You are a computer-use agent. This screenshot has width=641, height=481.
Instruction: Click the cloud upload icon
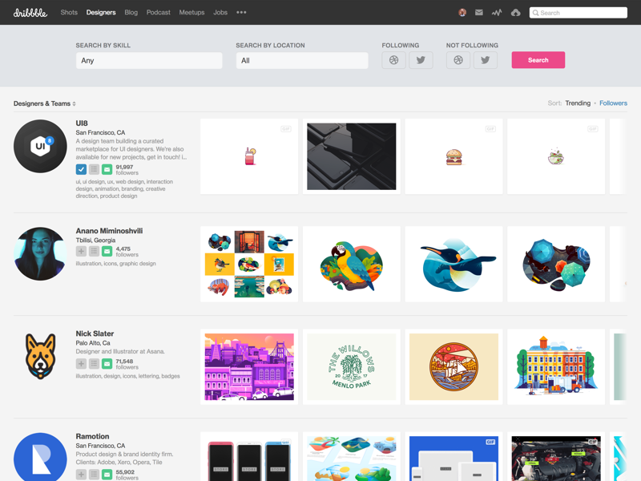[515, 13]
